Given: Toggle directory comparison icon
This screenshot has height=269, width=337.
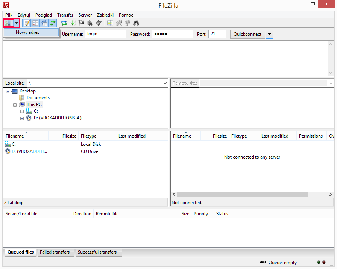Looking at the screenshot, I should click(119, 23).
